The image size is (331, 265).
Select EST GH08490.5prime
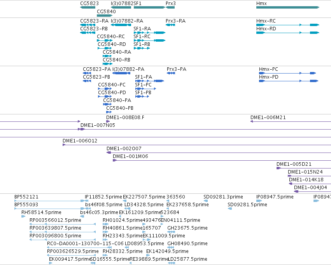[x=171, y=247]
